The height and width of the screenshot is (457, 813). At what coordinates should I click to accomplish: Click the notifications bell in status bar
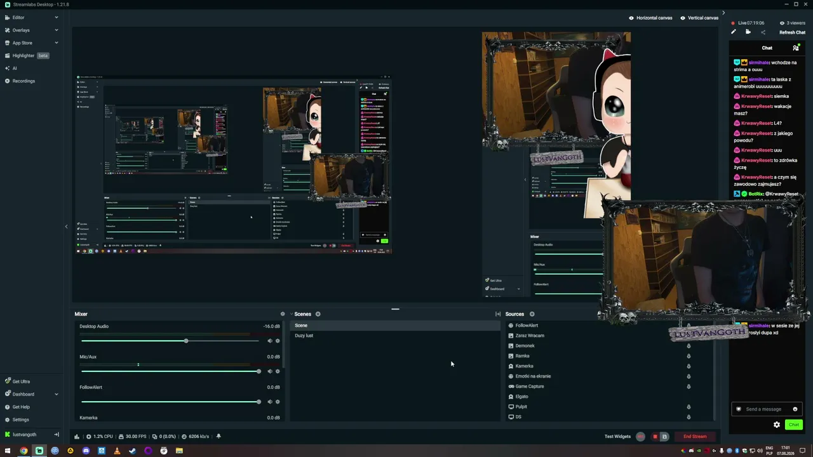[x=218, y=436]
